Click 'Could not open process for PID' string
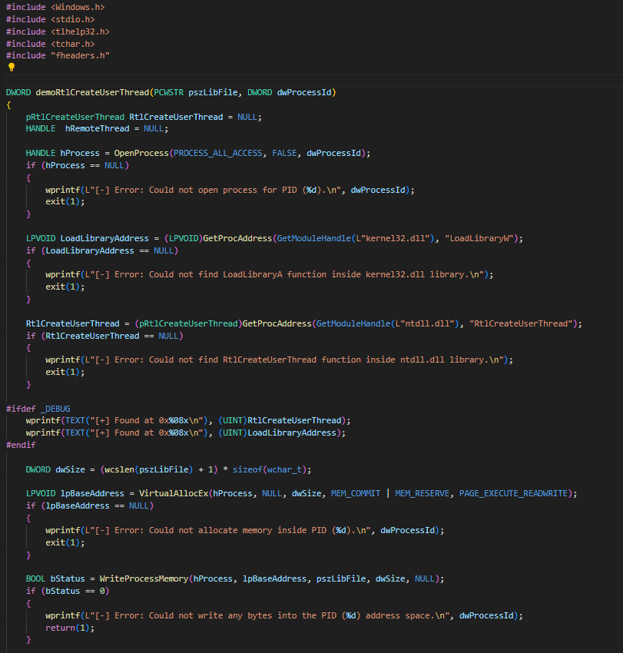 (x=223, y=190)
